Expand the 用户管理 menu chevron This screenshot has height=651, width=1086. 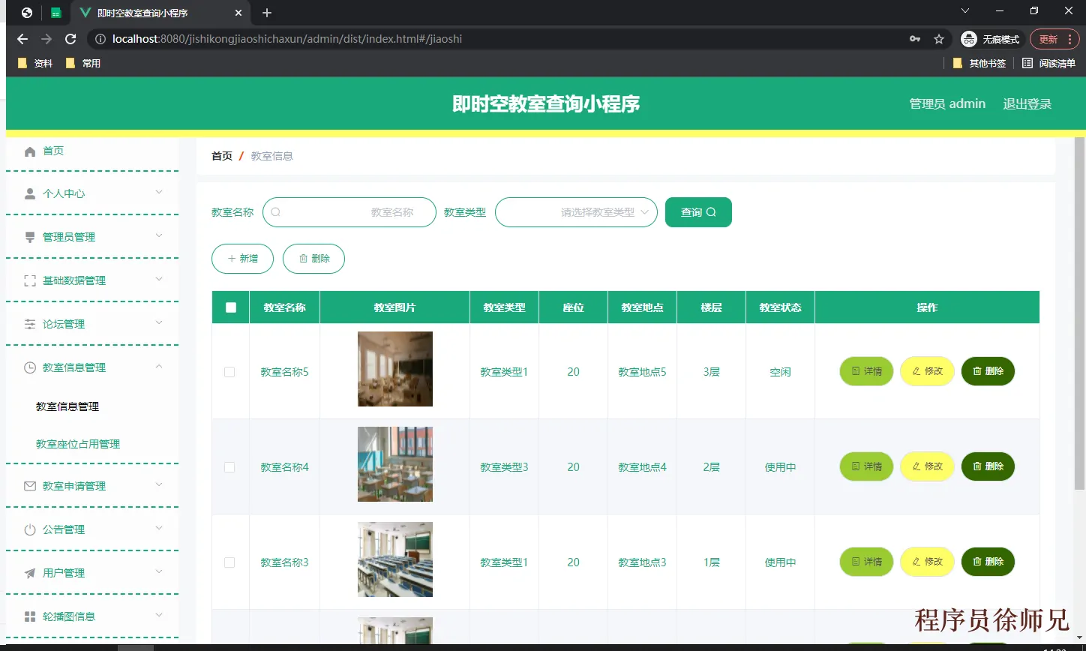click(159, 572)
